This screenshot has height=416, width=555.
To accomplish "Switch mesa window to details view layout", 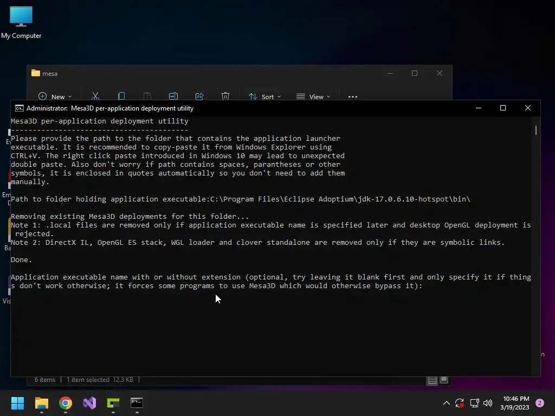I will pyautogui.click(x=432, y=380).
